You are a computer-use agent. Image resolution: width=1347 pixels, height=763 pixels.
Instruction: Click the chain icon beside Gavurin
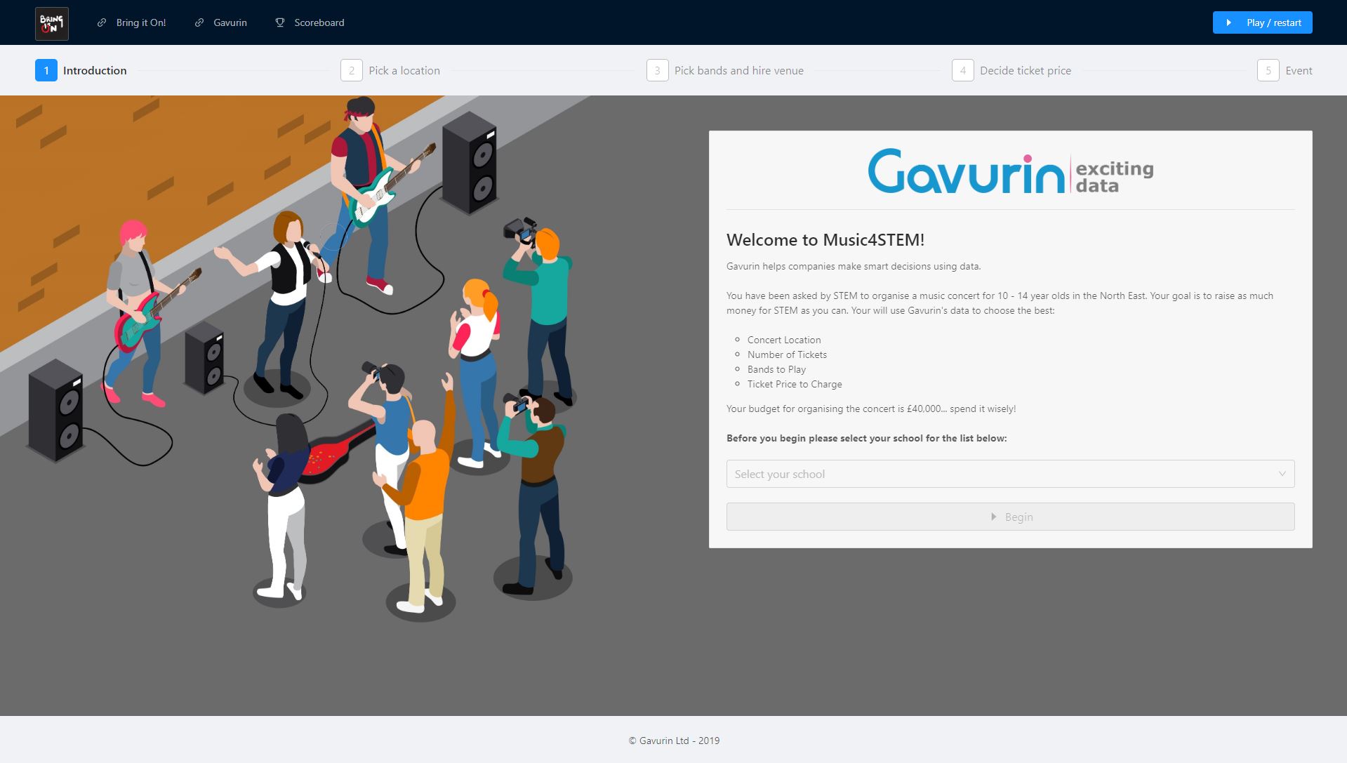tap(199, 22)
